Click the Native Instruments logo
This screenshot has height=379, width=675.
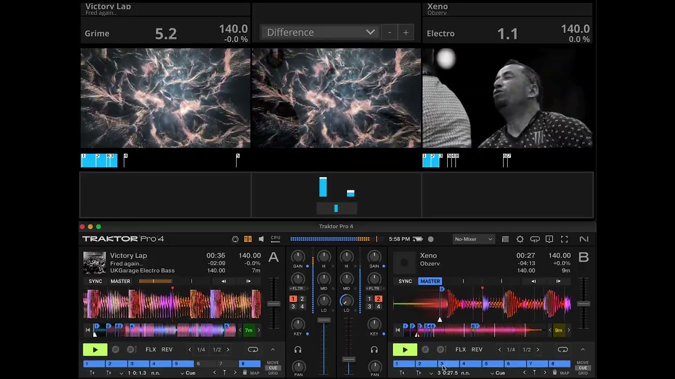[584, 239]
